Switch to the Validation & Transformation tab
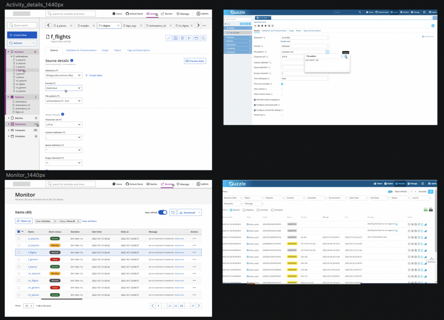Screen dimensions: 444x320 click(x=81, y=51)
